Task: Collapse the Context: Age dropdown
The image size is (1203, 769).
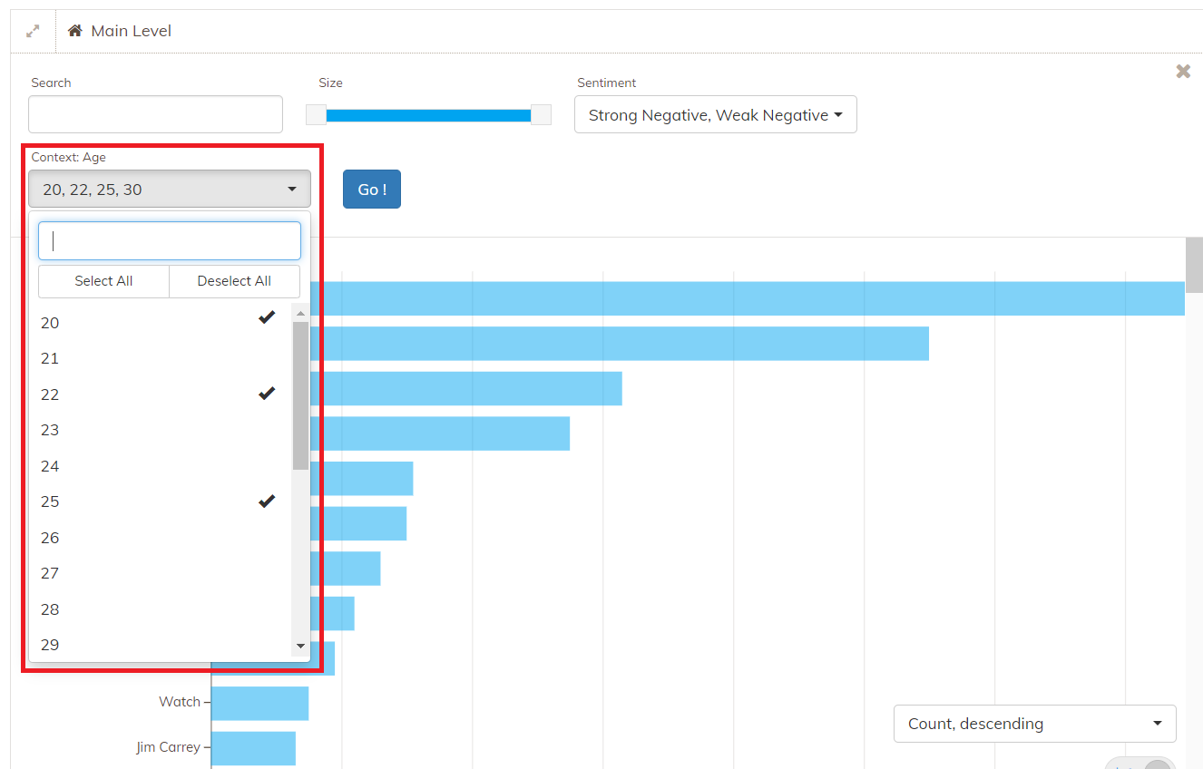Action: coord(170,190)
